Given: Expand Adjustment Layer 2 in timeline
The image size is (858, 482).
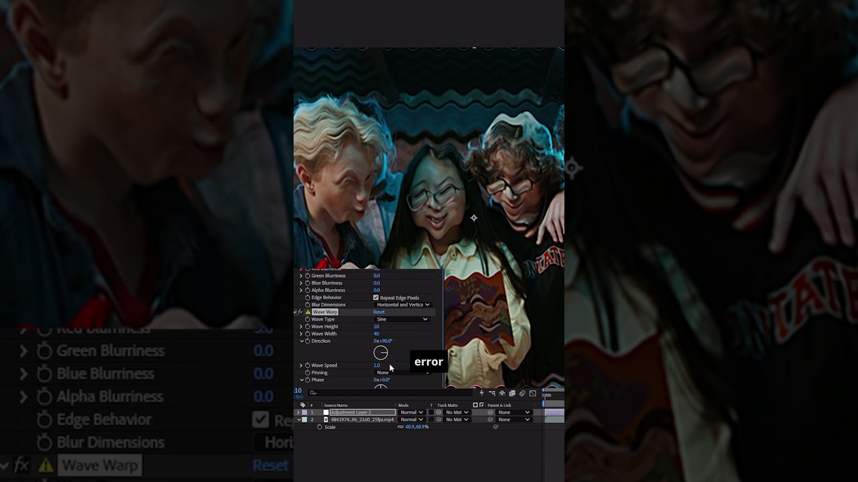Looking at the screenshot, I should (299, 412).
